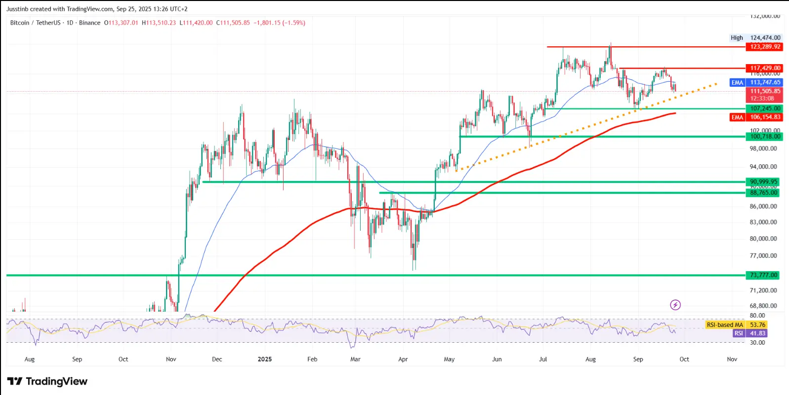Click the Dec label on time axis
Viewport: 789px width, 395px height.
(217, 359)
